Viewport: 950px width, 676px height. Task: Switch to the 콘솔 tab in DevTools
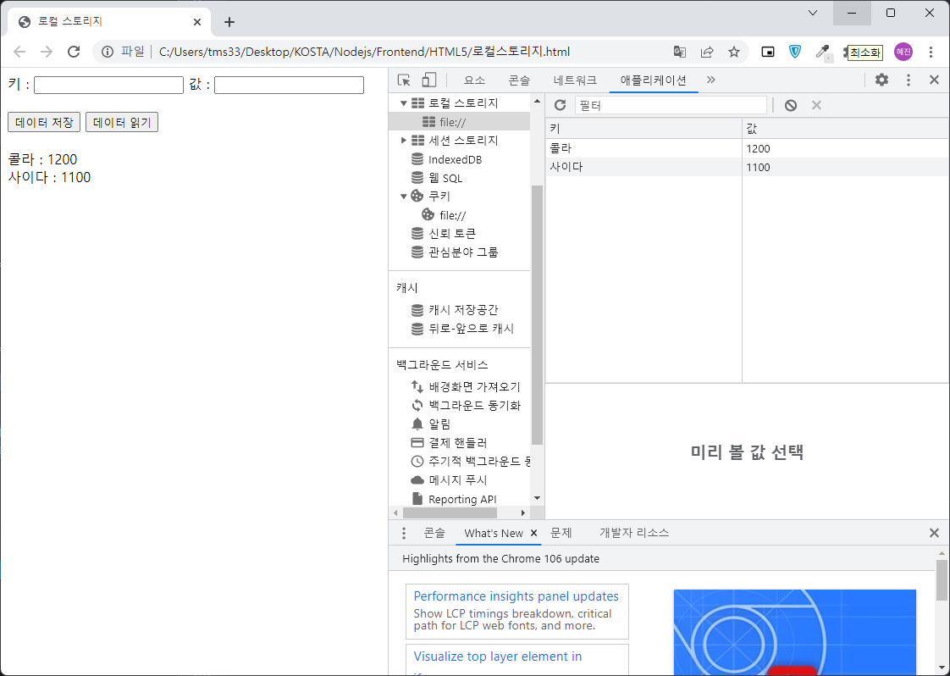(519, 80)
